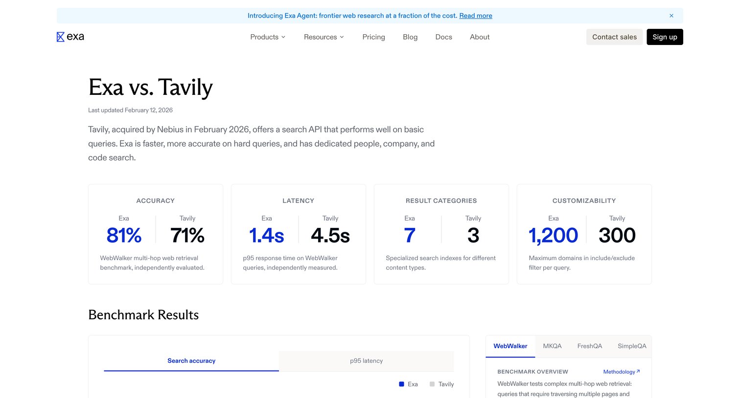740x398 pixels.
Task: Open the Read more link in the banner
Action: (x=476, y=16)
